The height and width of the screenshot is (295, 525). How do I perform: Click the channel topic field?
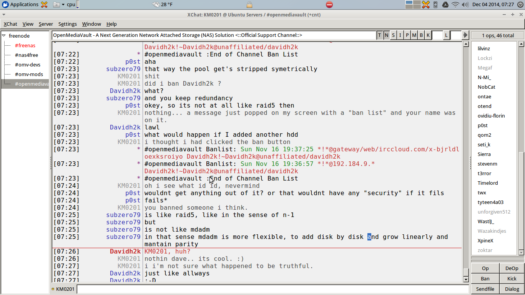click(x=214, y=35)
